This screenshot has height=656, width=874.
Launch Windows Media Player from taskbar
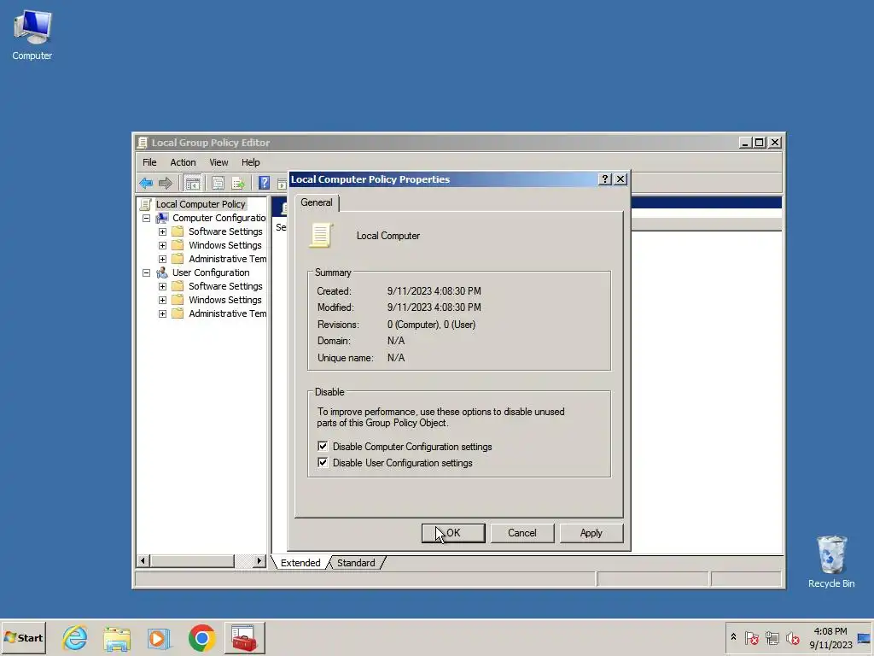point(159,638)
